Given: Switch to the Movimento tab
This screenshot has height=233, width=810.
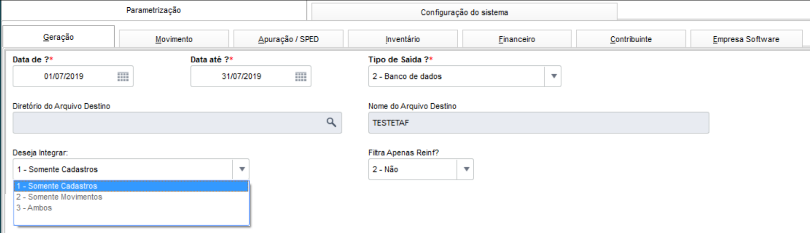Looking at the screenshot, I should coord(174,39).
